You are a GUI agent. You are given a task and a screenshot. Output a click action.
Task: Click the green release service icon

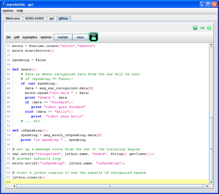click(195, 28)
